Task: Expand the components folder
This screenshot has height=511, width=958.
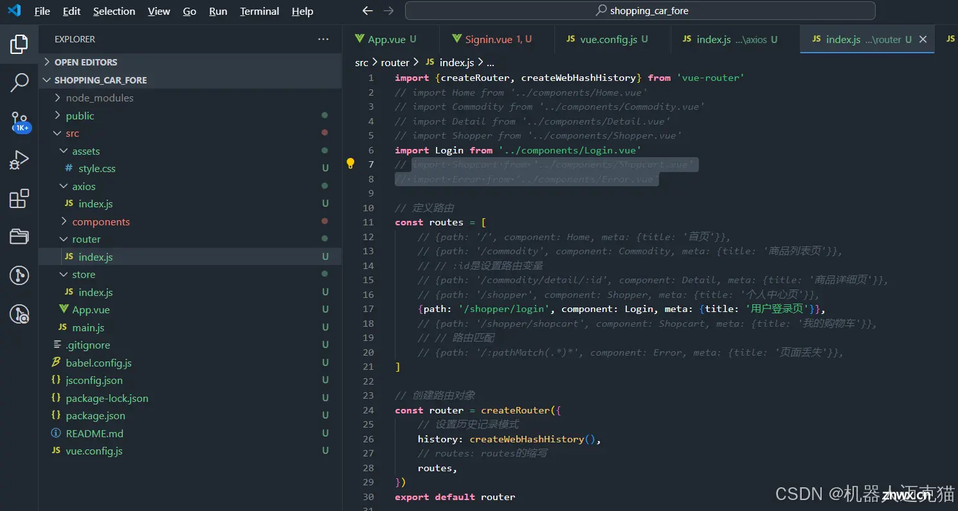Action: (190, 221)
